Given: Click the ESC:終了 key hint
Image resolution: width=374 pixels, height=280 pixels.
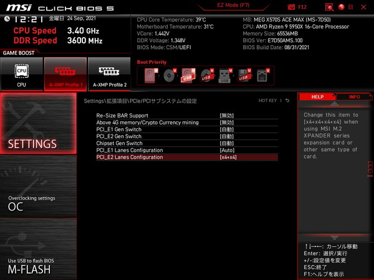Looking at the screenshot, I should click(x=315, y=267).
